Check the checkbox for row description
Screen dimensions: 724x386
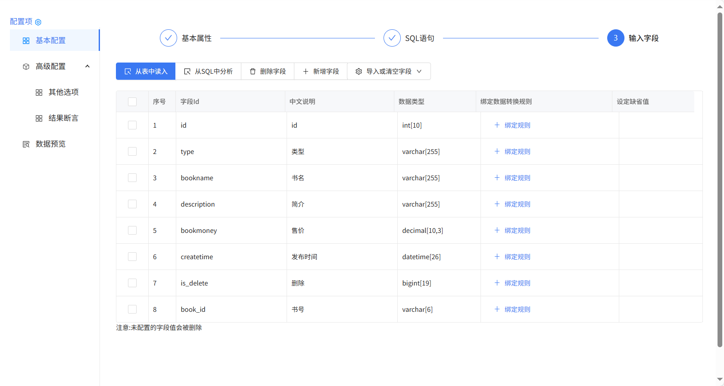pyautogui.click(x=132, y=204)
